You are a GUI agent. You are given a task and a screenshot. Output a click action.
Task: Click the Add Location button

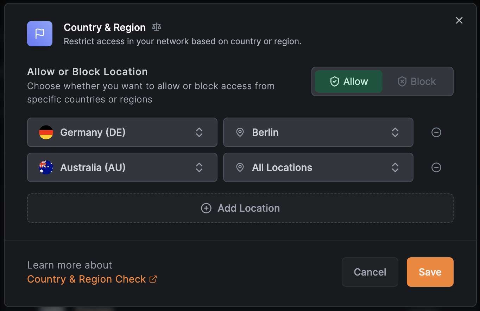(240, 208)
